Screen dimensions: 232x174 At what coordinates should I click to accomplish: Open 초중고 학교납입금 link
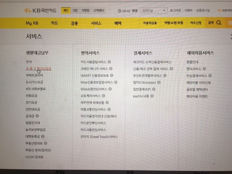click(x=39, y=68)
